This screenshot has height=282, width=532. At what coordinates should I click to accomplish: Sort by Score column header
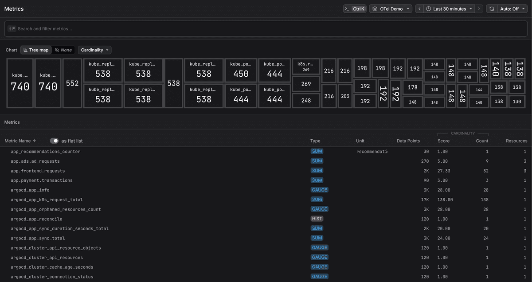pyautogui.click(x=443, y=141)
